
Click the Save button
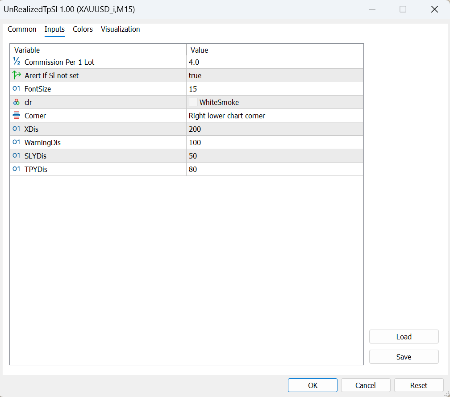404,357
